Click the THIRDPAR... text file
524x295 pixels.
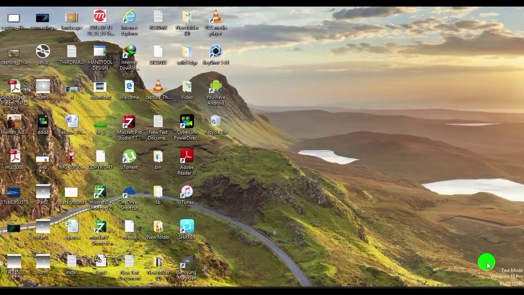click(x=72, y=55)
